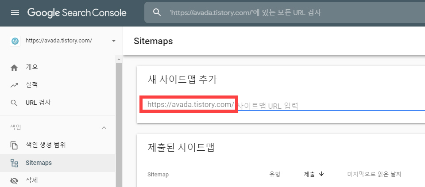Click the WordPress property icon
The image size is (425, 187).
[15, 41]
